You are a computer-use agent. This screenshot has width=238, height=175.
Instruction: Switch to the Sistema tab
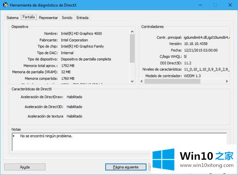click(x=12, y=18)
